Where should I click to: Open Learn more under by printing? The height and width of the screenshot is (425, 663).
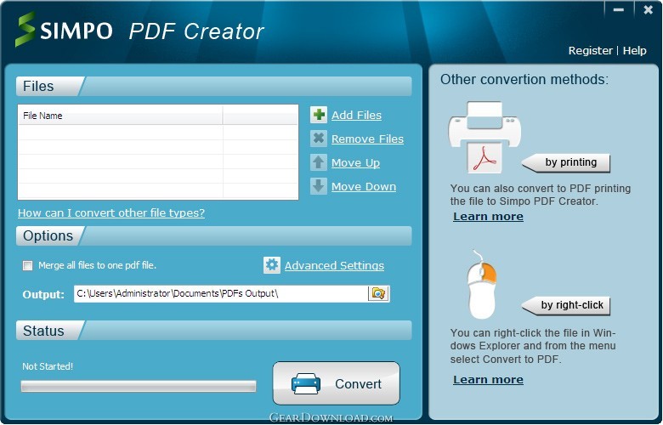click(x=488, y=217)
